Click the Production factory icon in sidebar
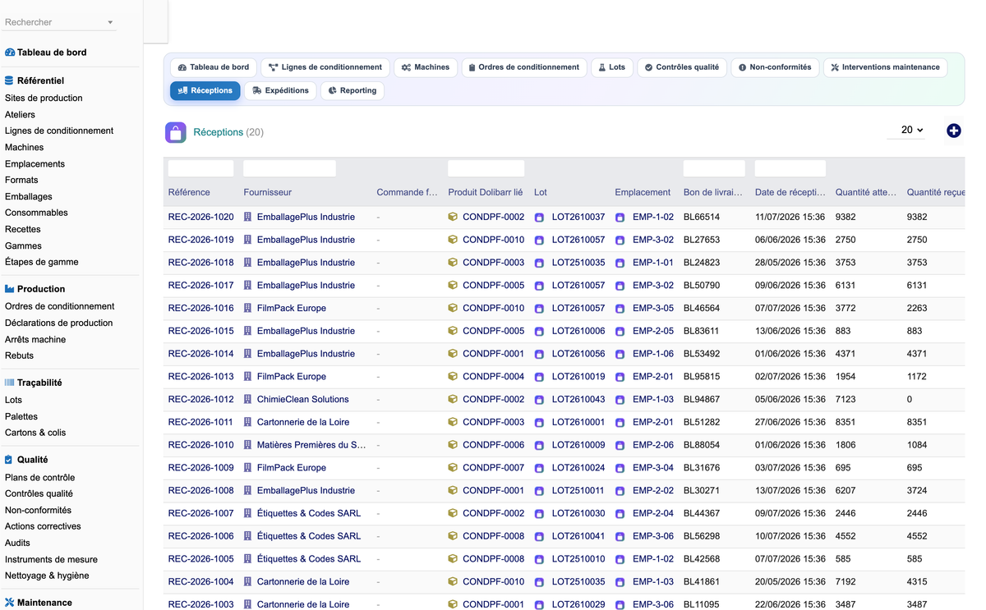986x610 pixels. pos(10,289)
